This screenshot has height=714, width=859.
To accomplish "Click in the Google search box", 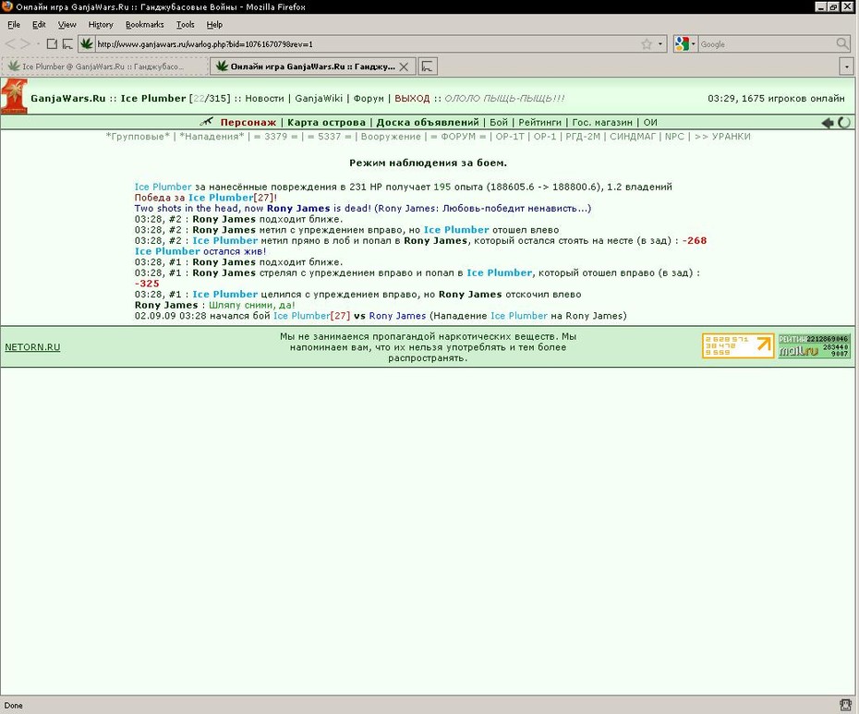I will [x=767, y=43].
